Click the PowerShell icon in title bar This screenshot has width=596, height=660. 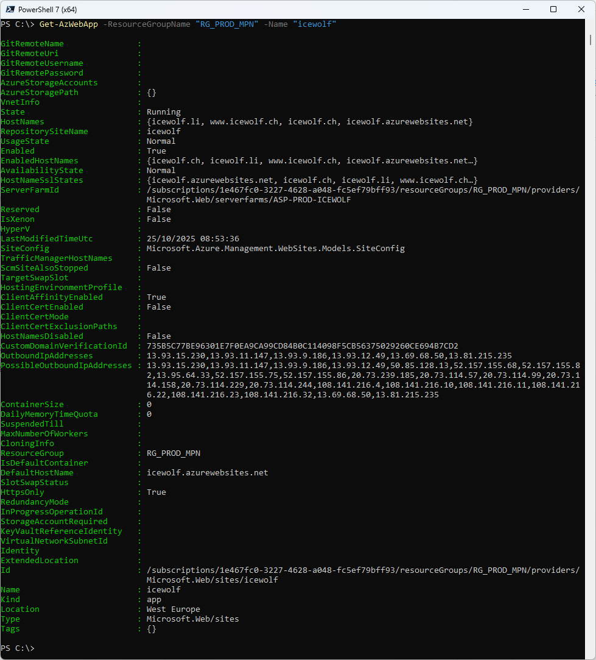(x=9, y=9)
